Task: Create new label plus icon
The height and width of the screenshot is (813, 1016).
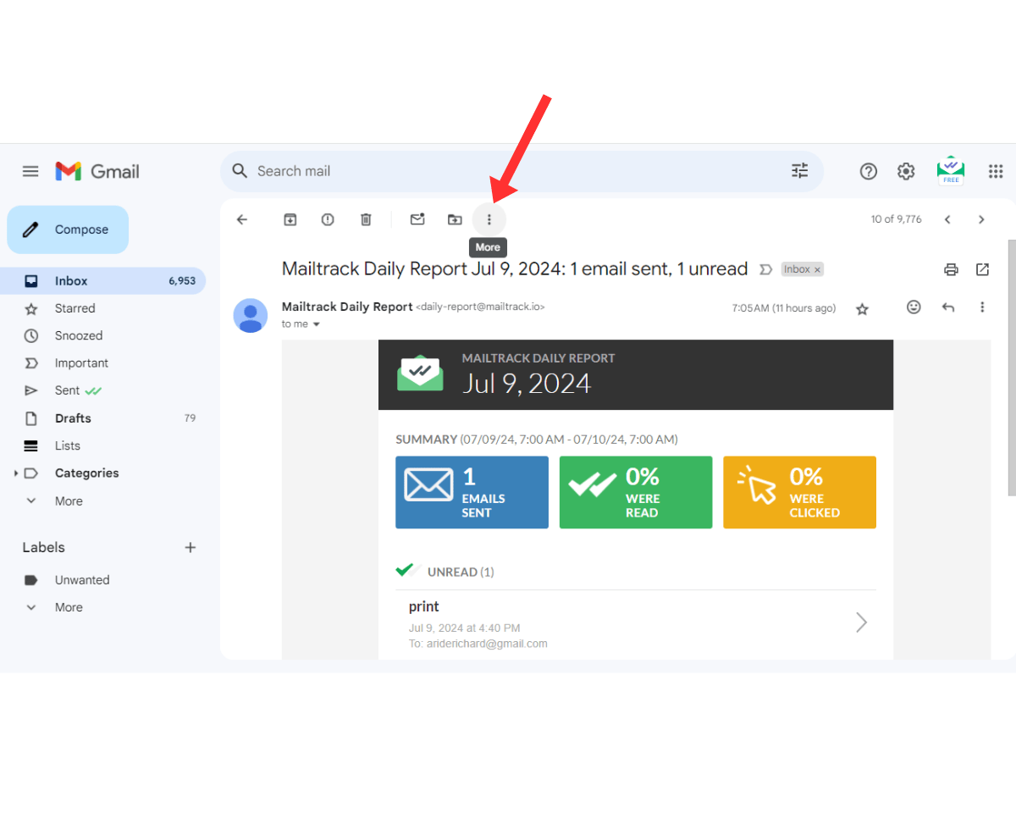Action: [x=190, y=547]
